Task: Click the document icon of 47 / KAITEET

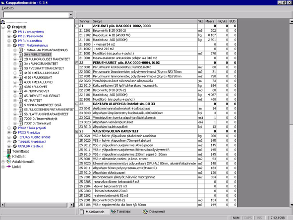Action: [21, 100]
